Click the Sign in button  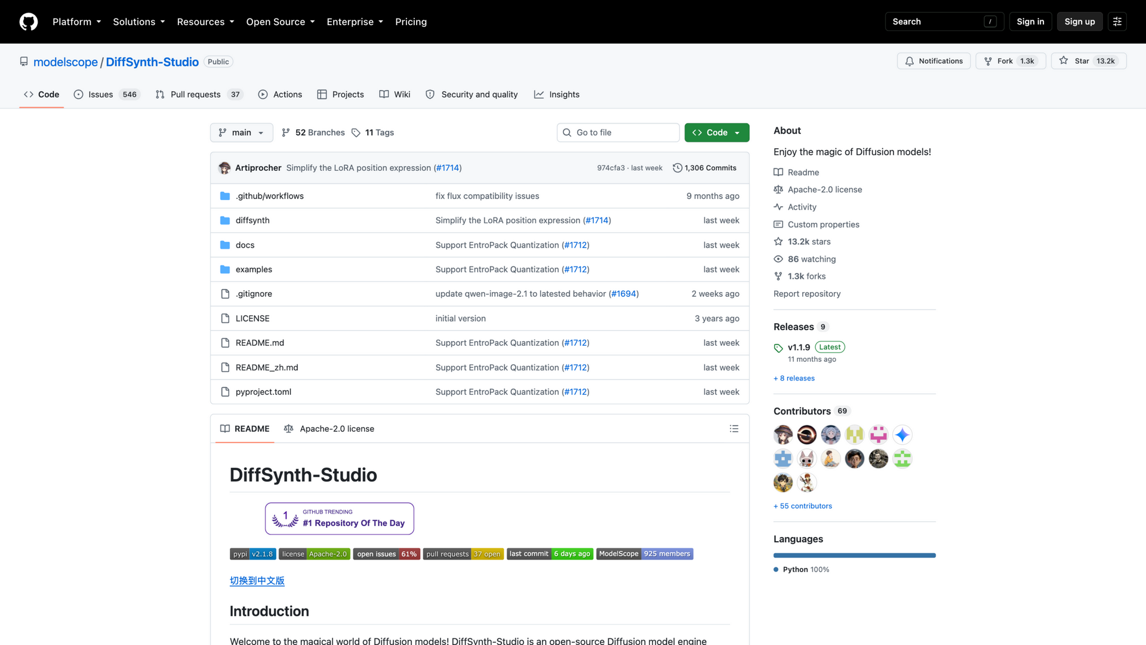(x=1030, y=21)
